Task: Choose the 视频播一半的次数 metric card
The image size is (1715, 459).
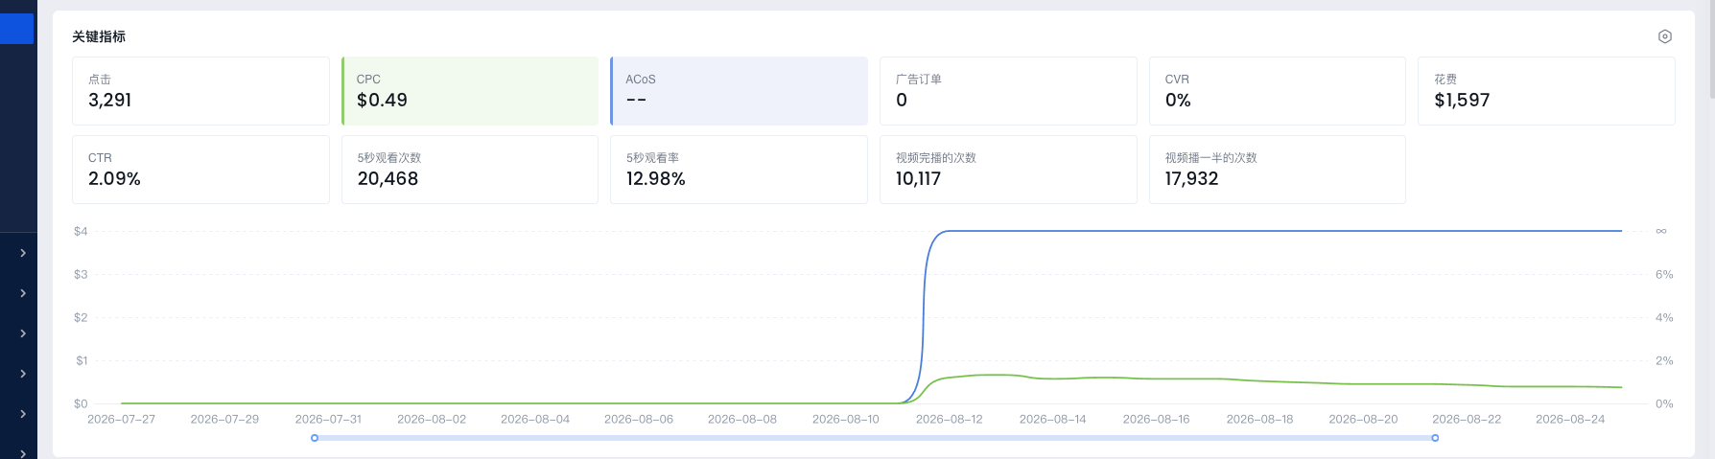Action: 1278,170
